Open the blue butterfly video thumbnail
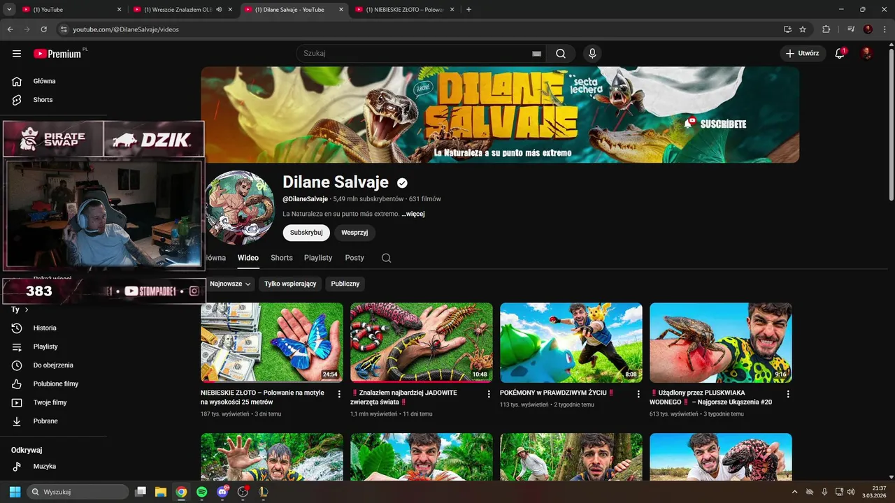 pos(272,342)
